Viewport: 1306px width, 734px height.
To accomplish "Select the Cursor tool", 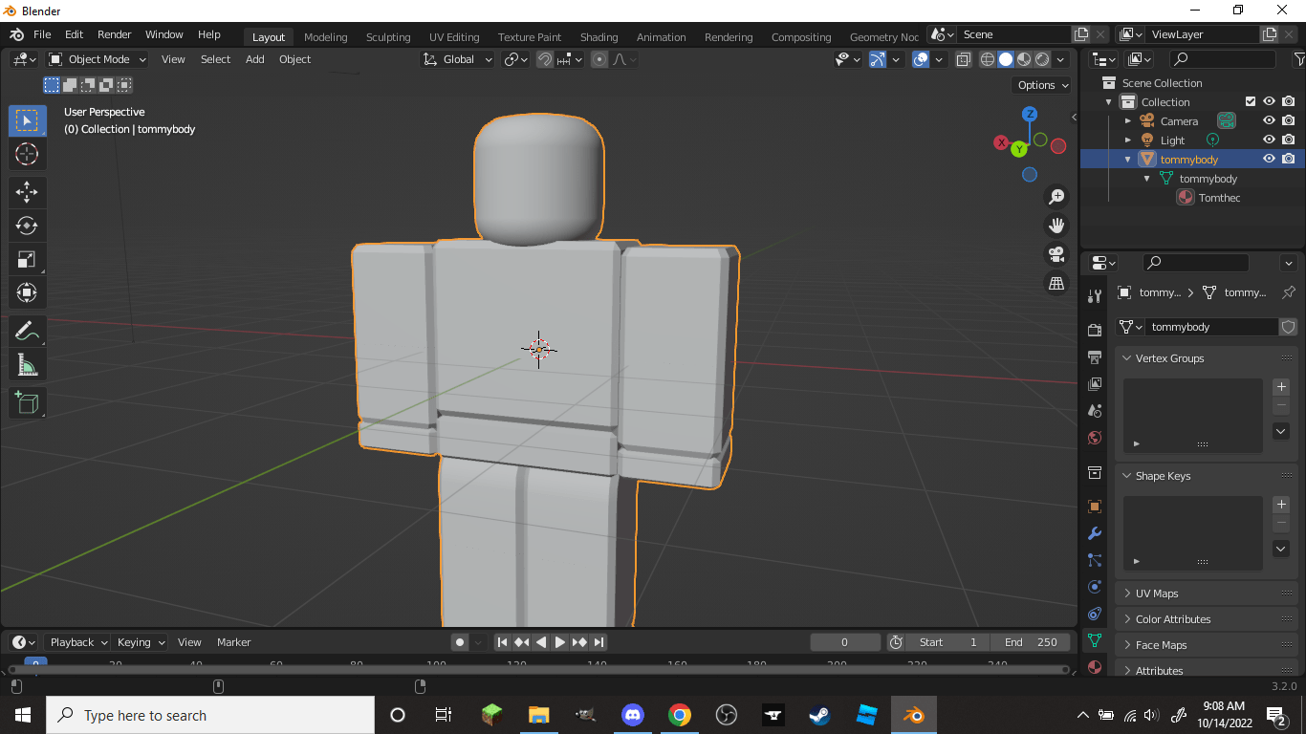I will pos(27,154).
